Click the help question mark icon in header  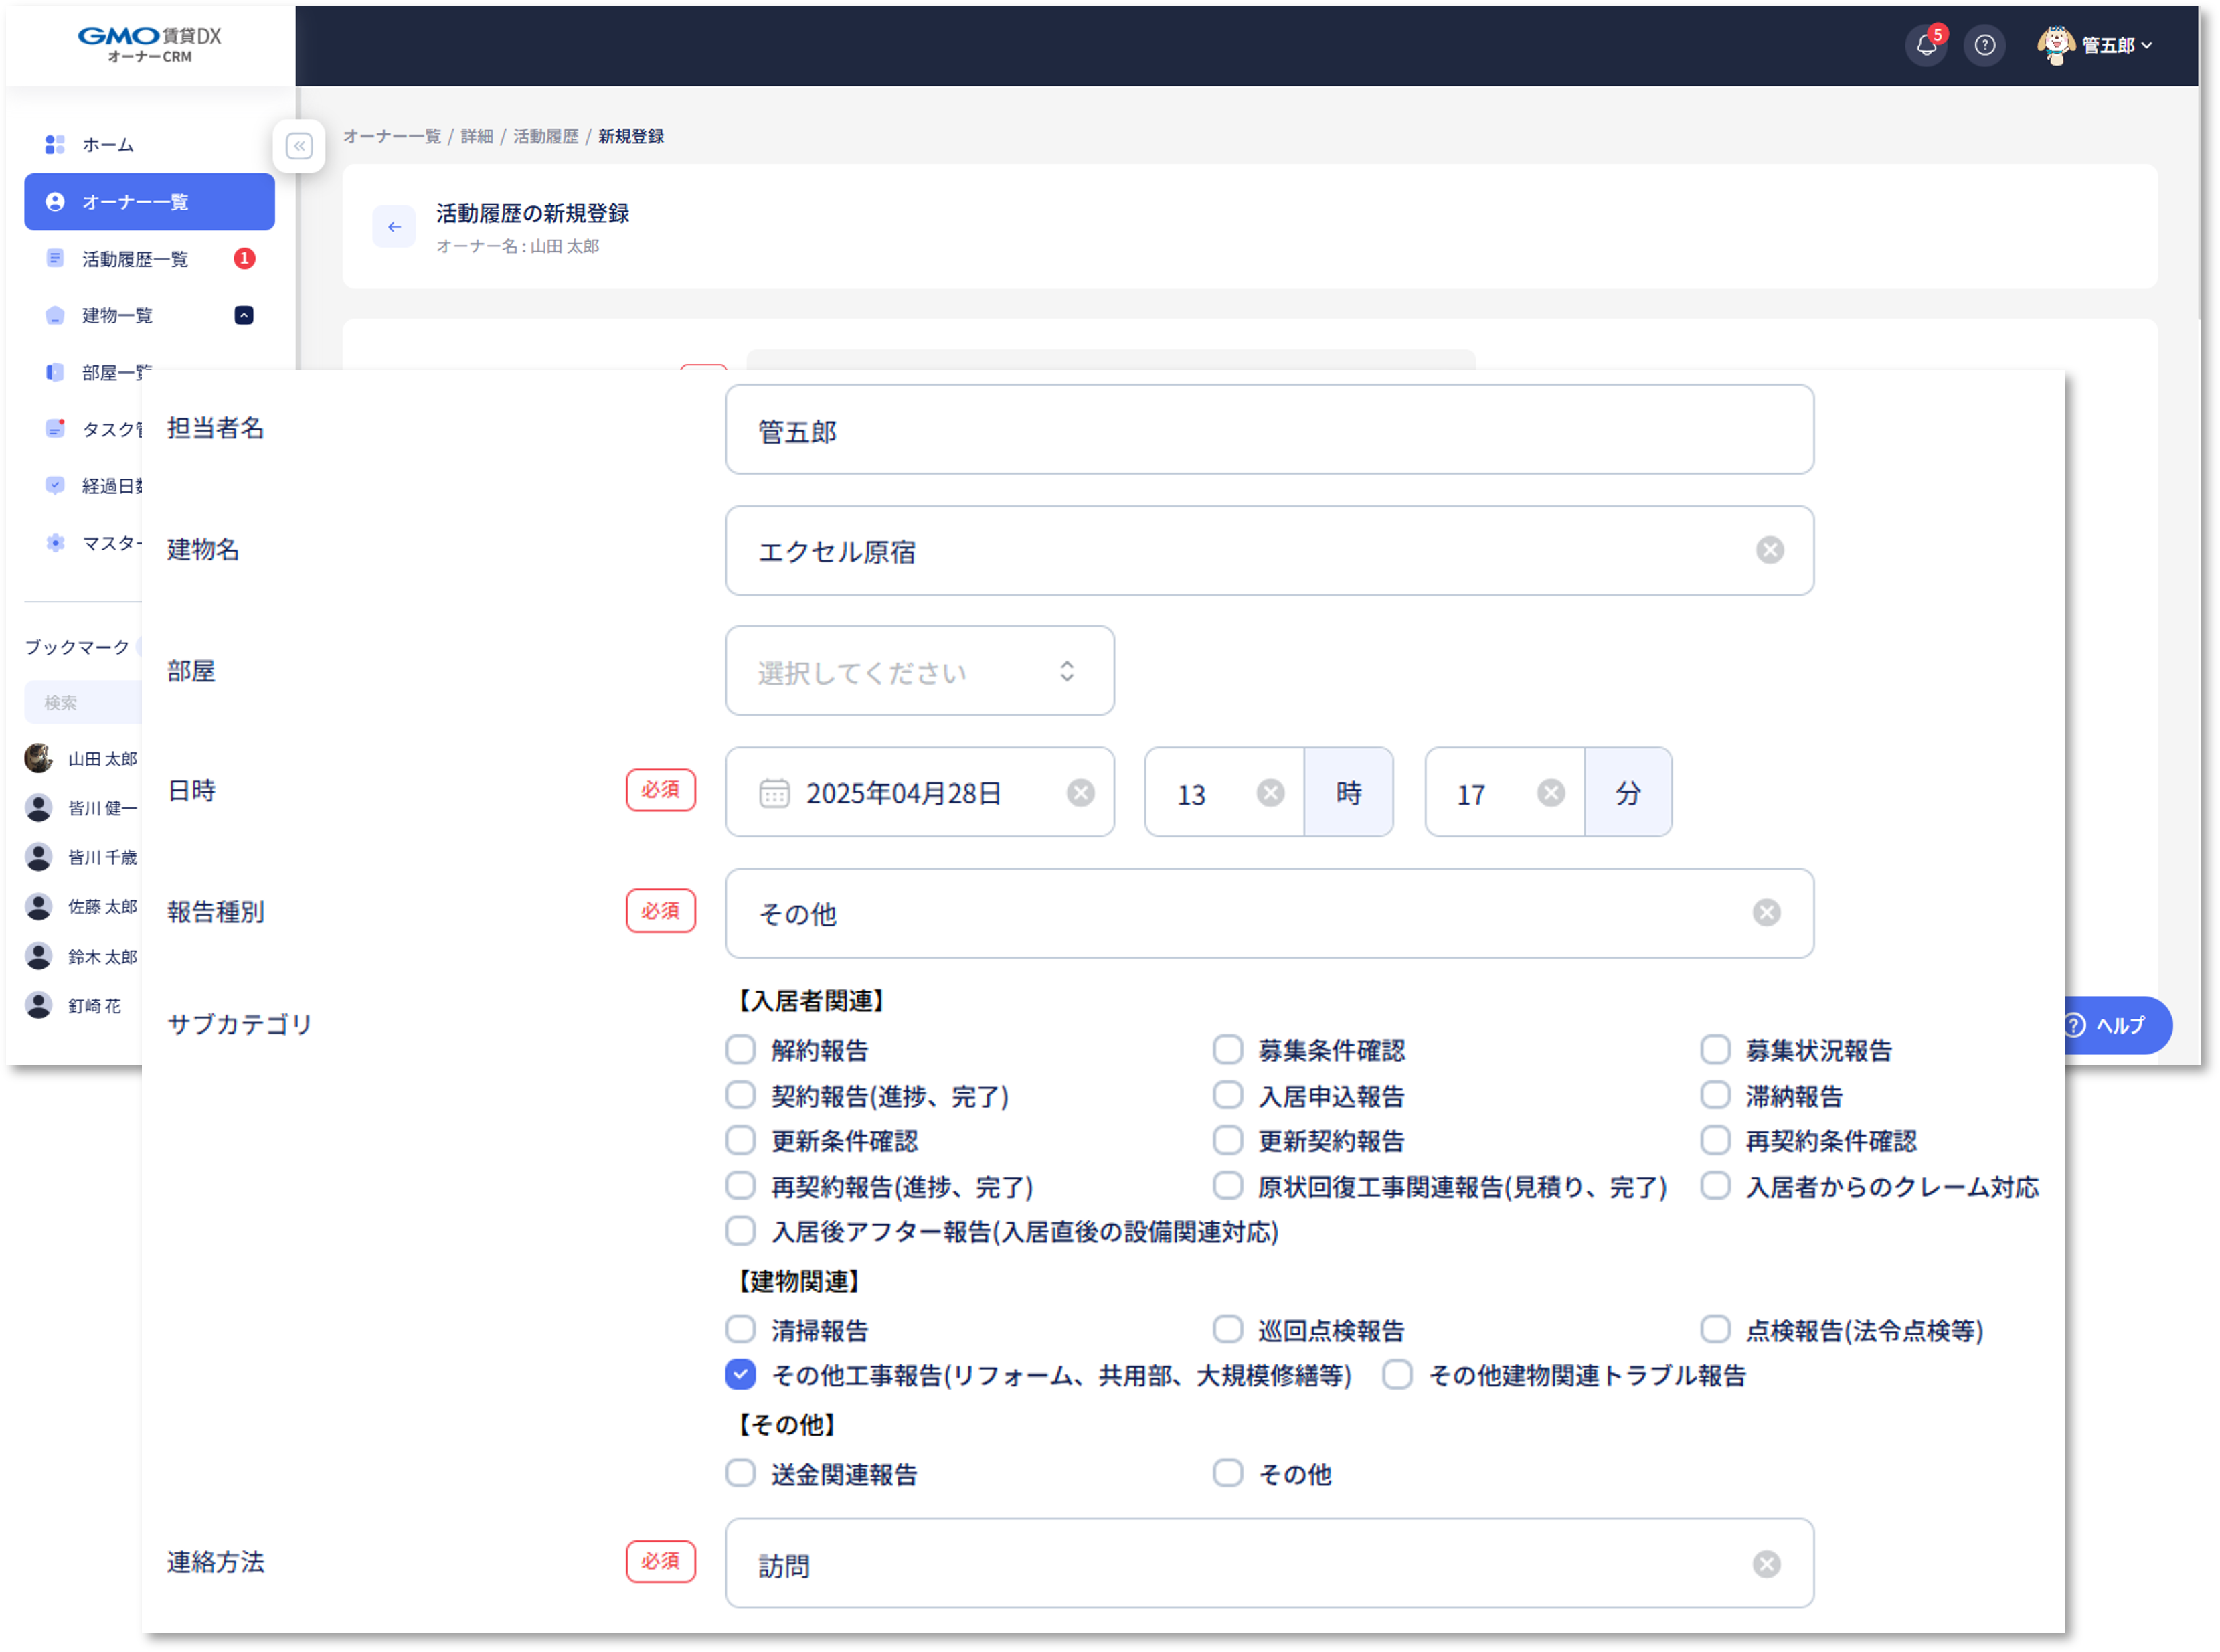click(x=1985, y=45)
